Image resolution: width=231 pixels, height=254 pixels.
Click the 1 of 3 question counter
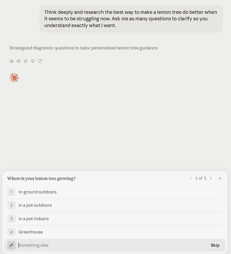point(201,178)
